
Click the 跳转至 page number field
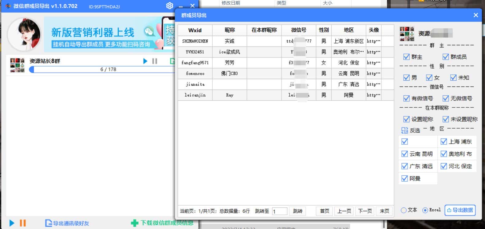[x=279, y=211]
